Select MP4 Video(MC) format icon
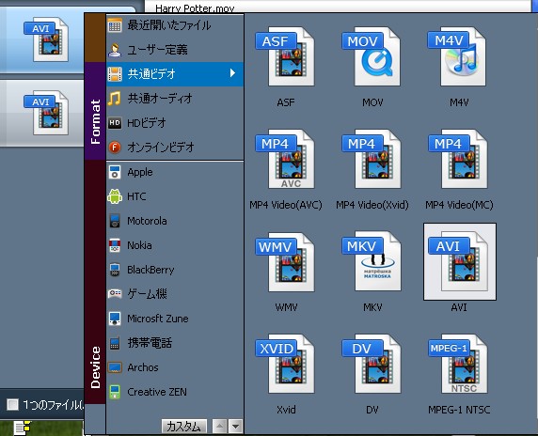 point(458,159)
